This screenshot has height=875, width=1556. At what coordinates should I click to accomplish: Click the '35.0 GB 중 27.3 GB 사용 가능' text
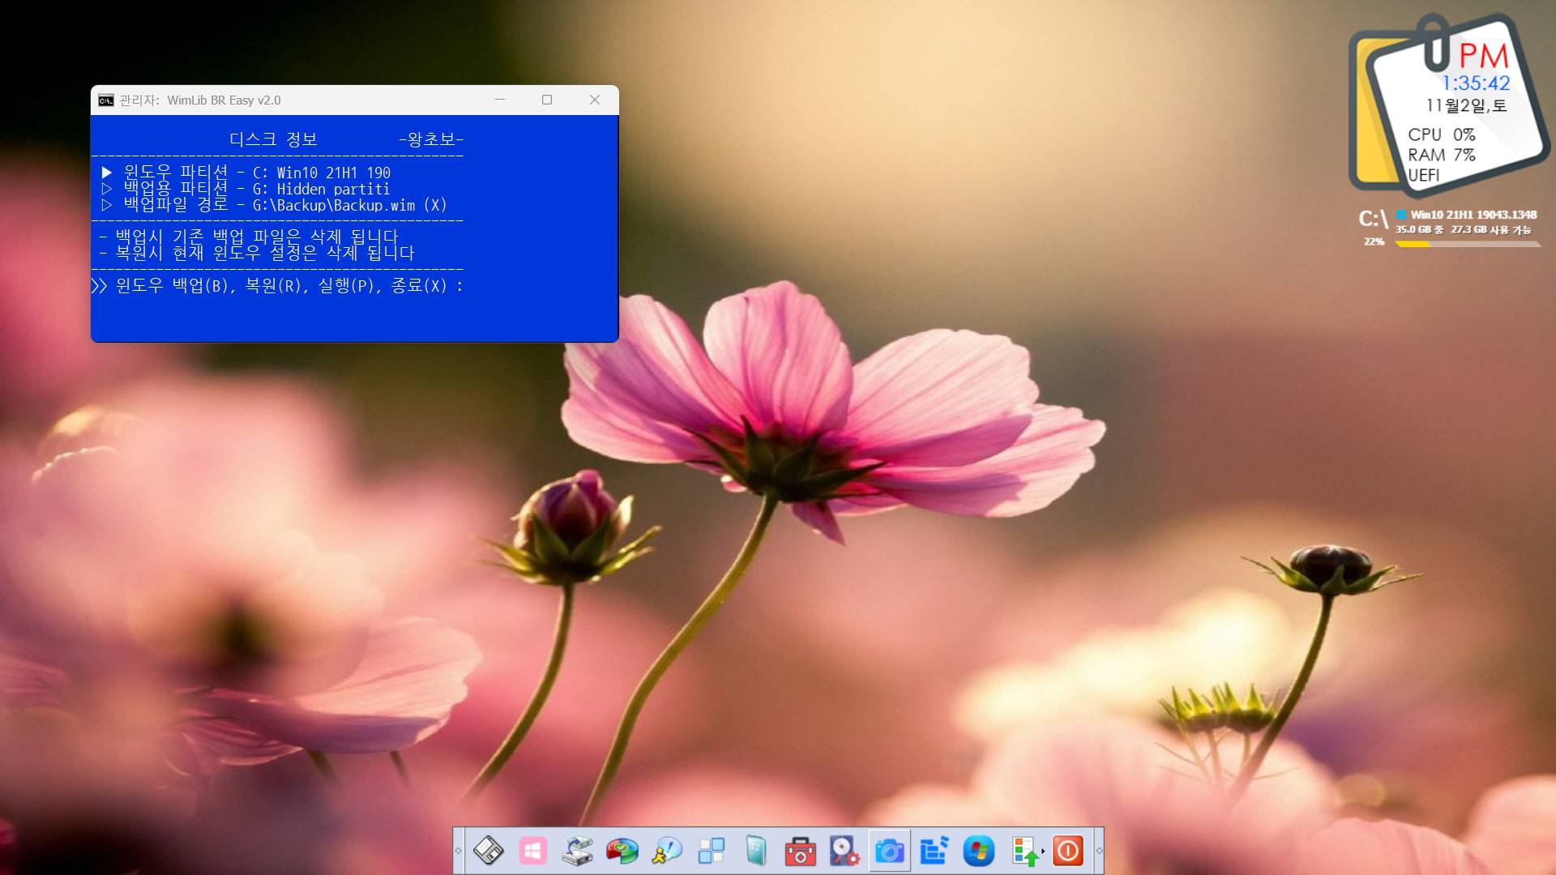pyautogui.click(x=1464, y=230)
